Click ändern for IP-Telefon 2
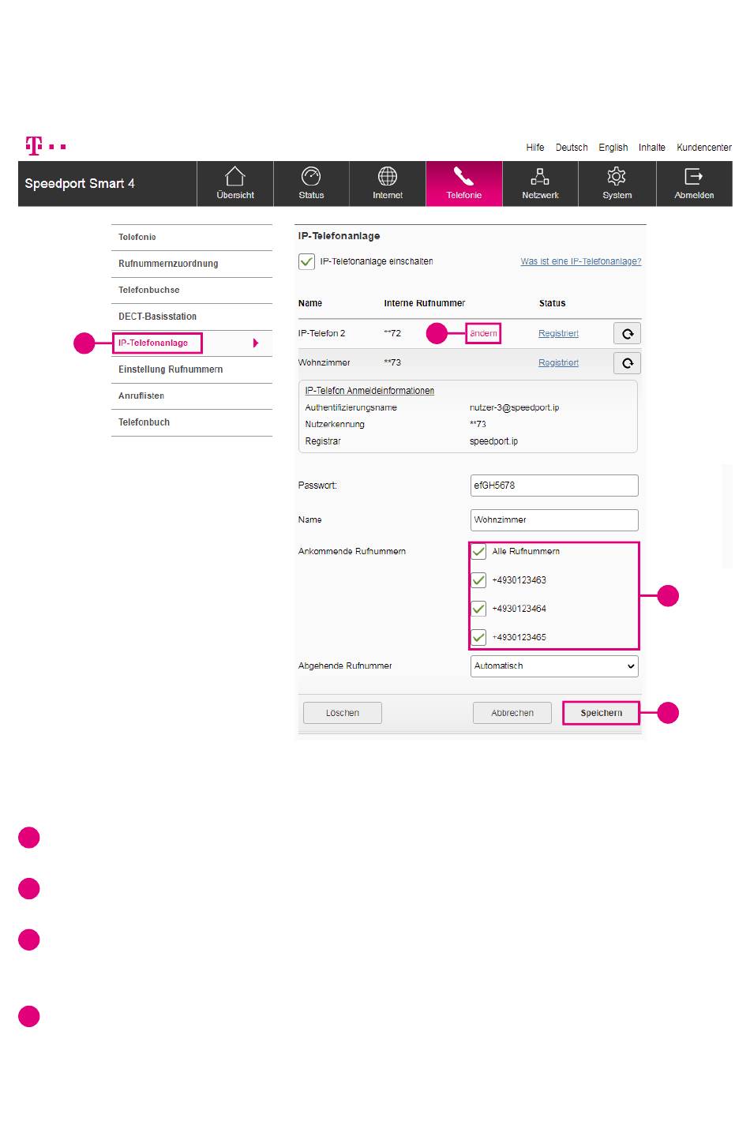 pos(483,333)
